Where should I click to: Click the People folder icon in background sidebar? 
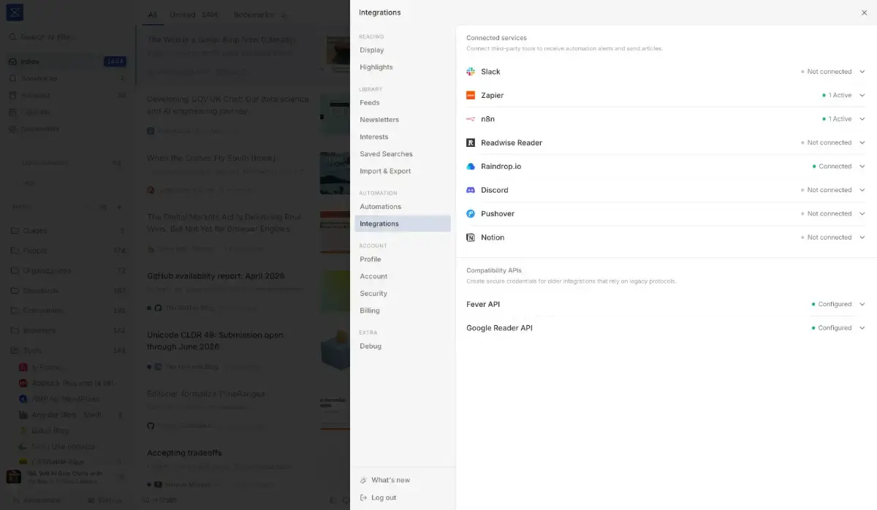(14, 251)
